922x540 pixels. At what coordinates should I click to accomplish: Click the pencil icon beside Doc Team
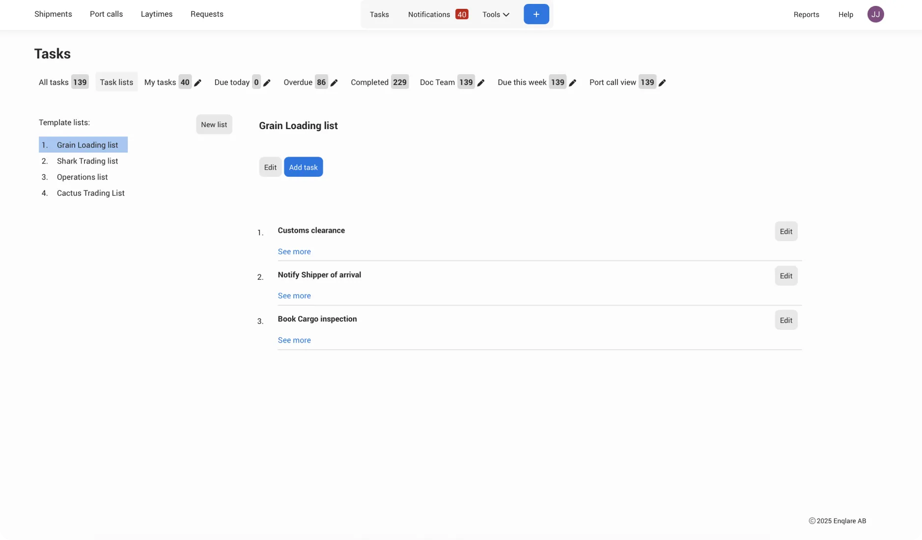481,83
